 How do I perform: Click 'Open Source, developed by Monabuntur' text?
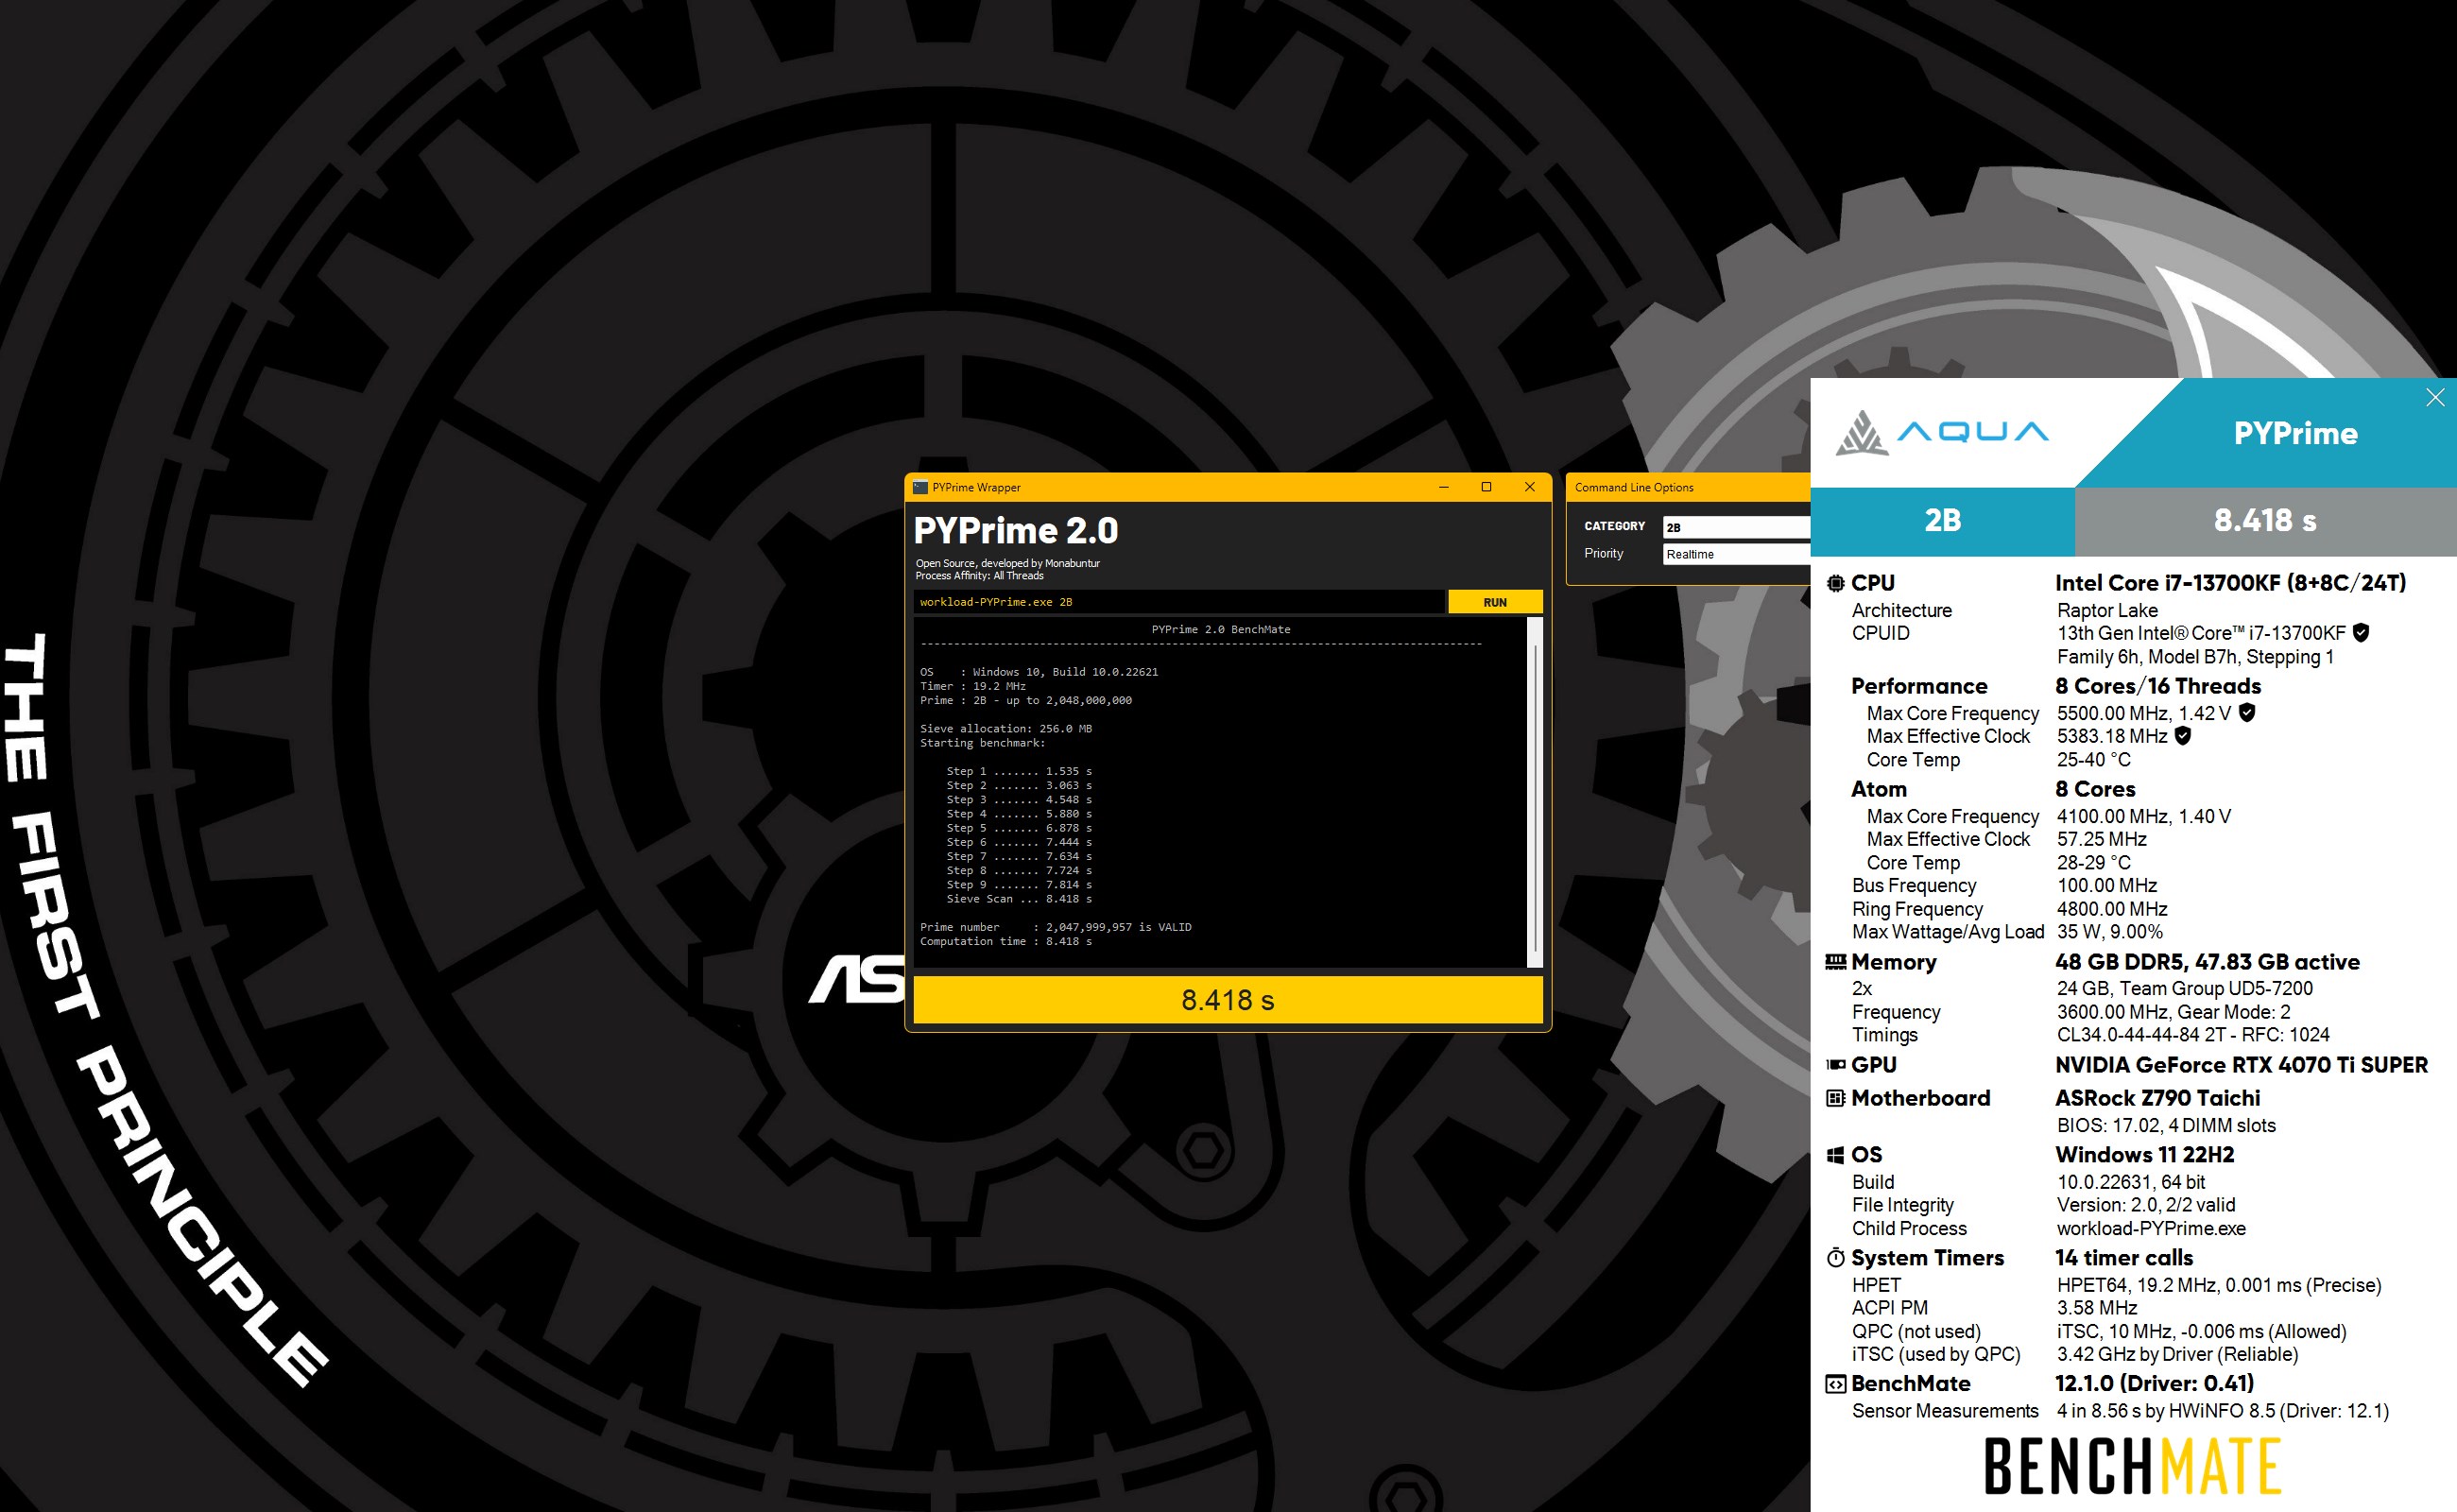point(1007,563)
